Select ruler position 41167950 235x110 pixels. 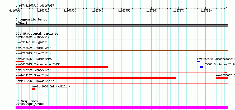pyautogui.click(x=124, y=11)
